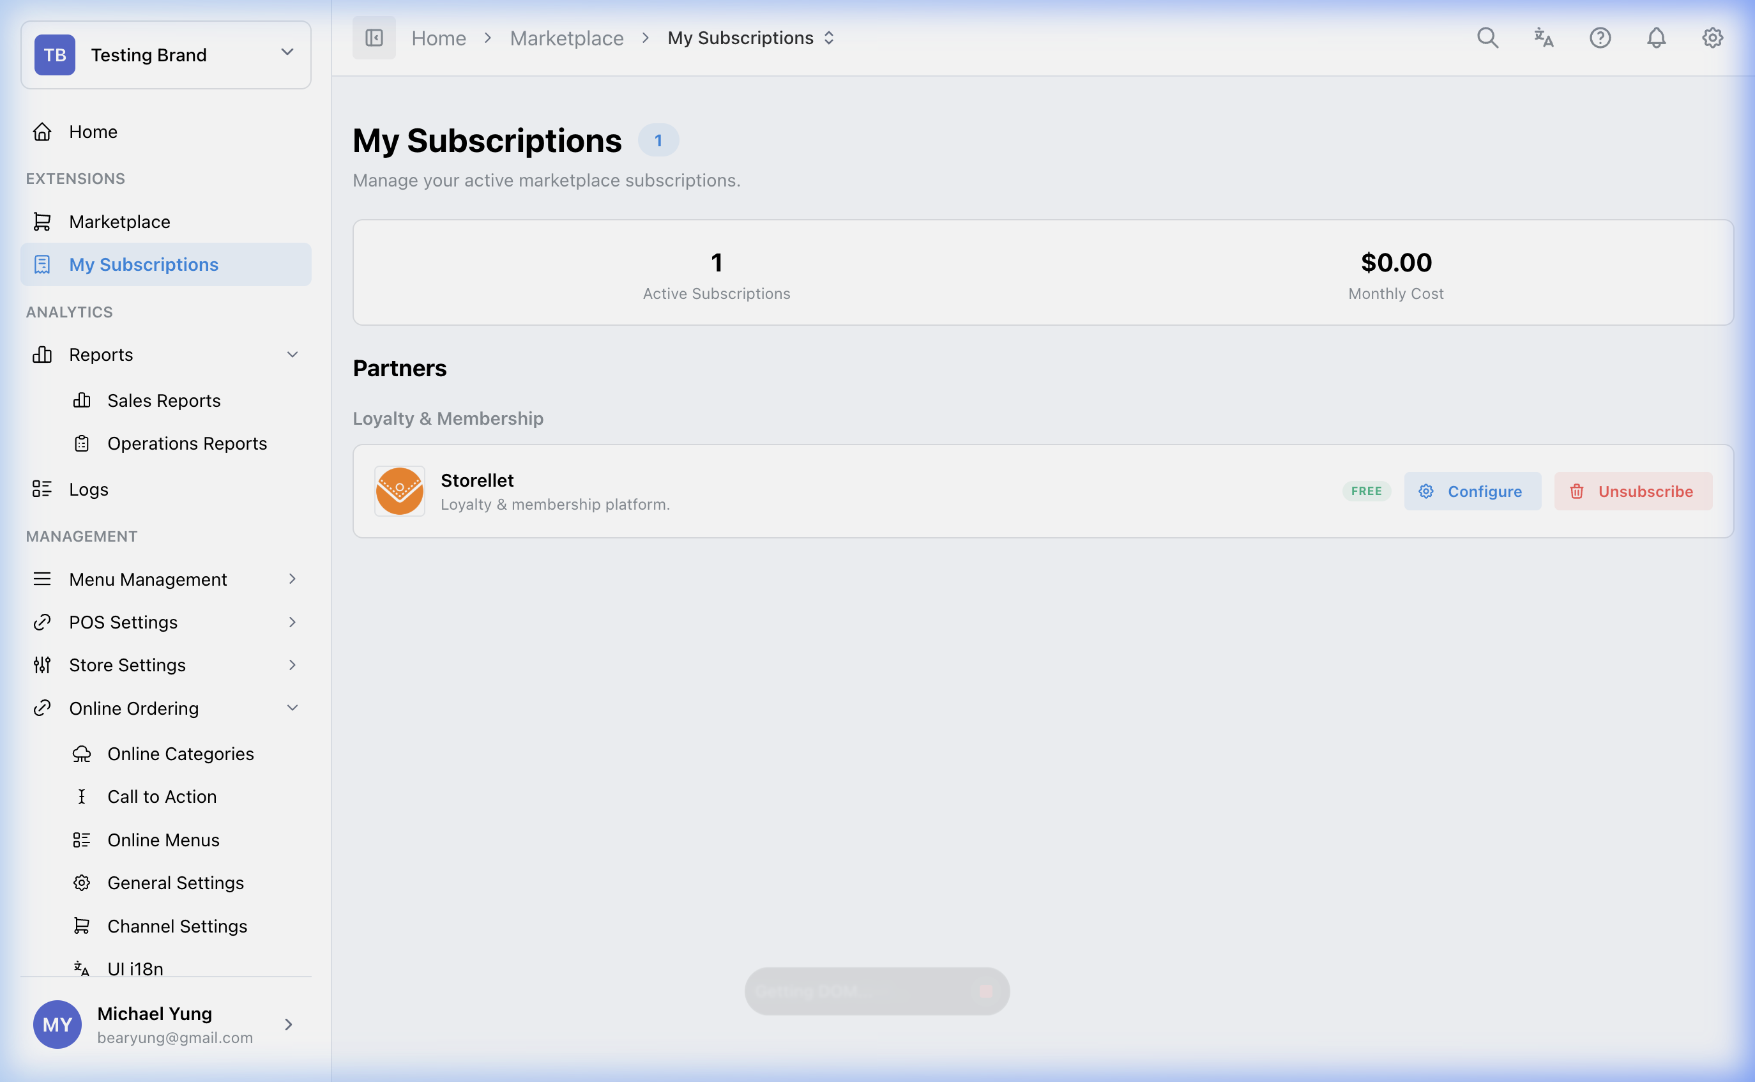Open Logs from the sidebar icon

[x=42, y=489]
